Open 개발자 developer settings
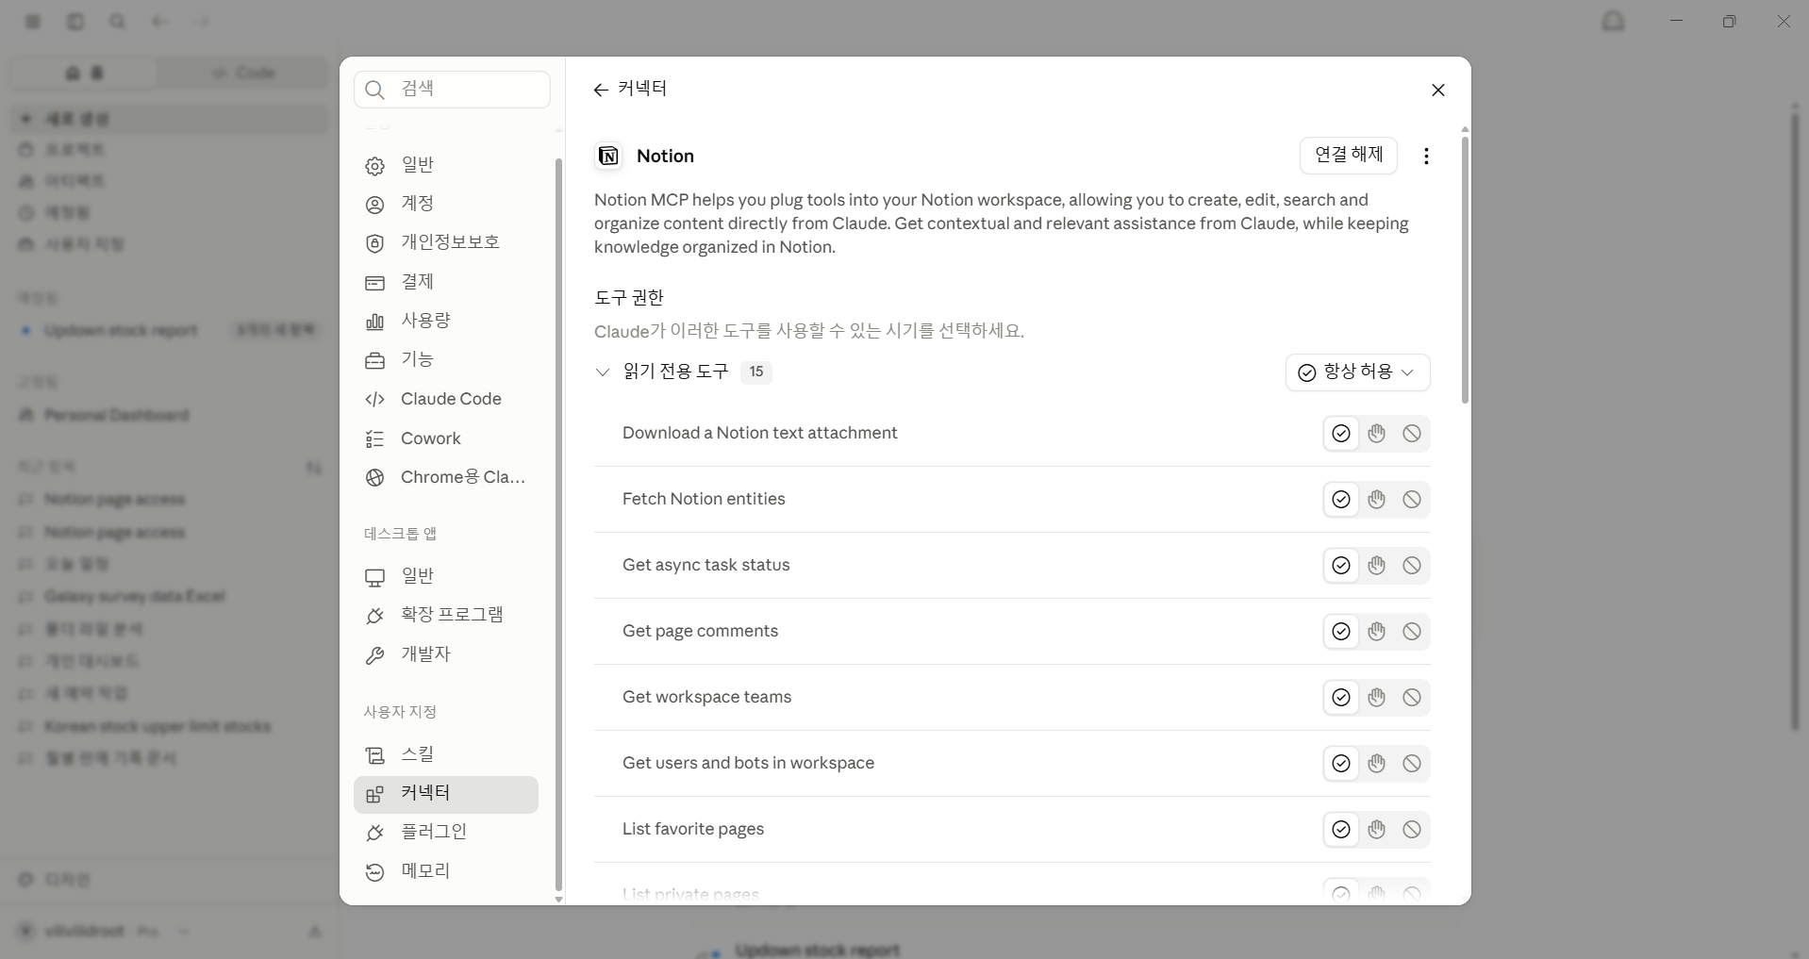1809x959 pixels. (446, 654)
